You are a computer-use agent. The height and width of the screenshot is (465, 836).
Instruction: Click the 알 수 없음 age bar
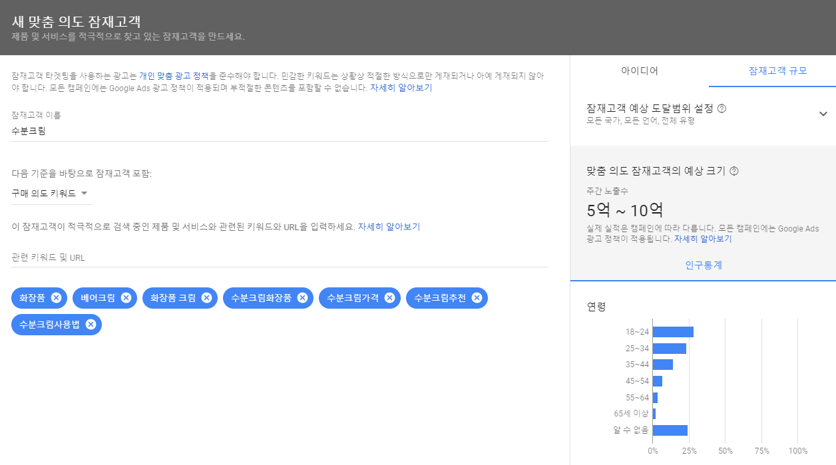(x=670, y=430)
